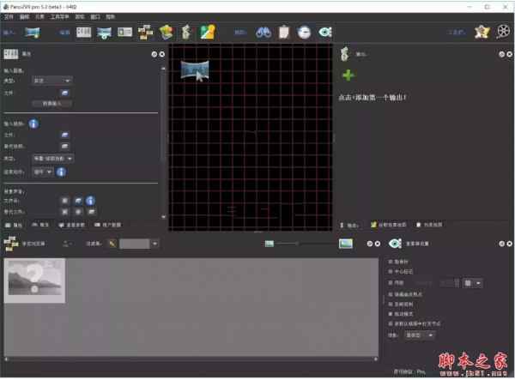Select the placeholder panorama thumbnail in tour browser

coord(34,280)
